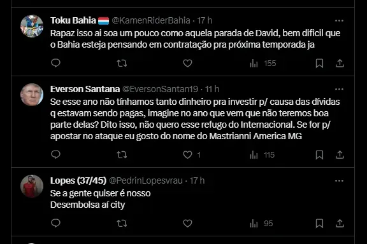This screenshot has width=367, height=244.
Task: Bookmark Everson Santana's tweet
Action: 319,154
